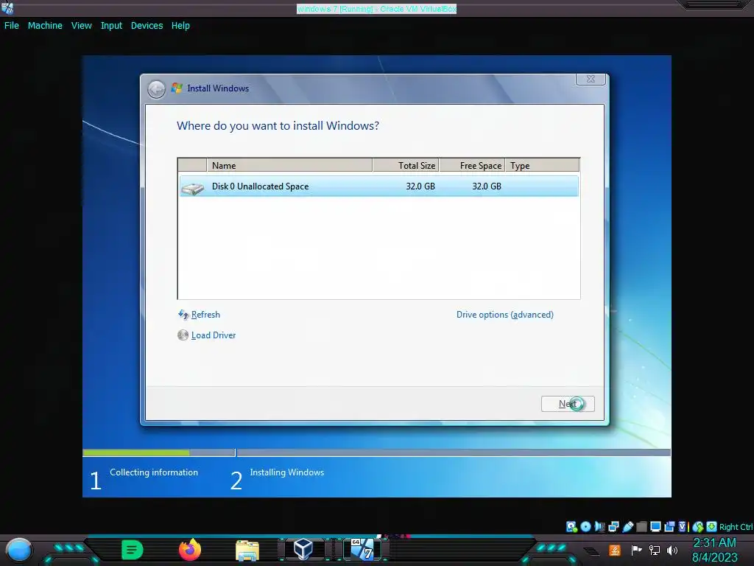Open the Machine menu
Viewport: 754px width, 566px height.
click(x=45, y=26)
